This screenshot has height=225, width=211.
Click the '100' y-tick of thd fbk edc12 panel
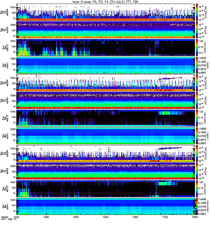14,117
